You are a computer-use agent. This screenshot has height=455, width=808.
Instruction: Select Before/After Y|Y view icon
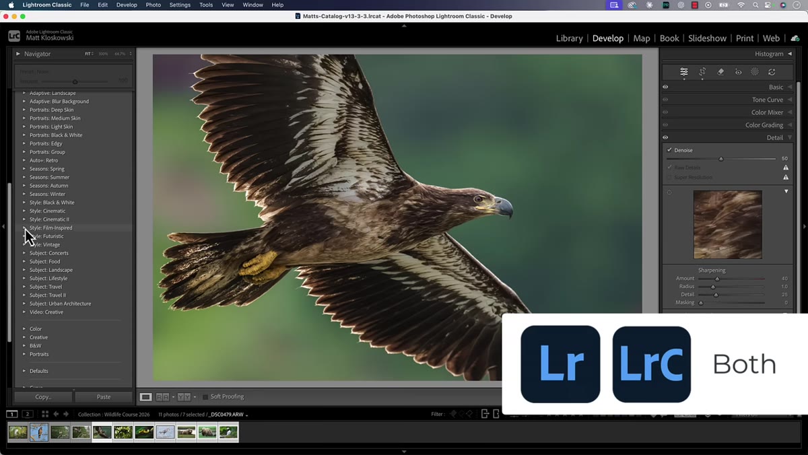(x=184, y=397)
